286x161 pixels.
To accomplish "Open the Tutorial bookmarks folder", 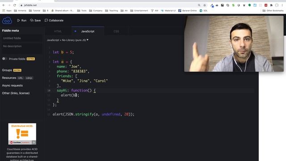I will point(34,11).
